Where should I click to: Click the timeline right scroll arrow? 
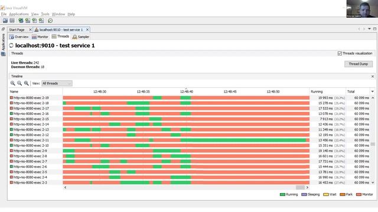coord(307,187)
